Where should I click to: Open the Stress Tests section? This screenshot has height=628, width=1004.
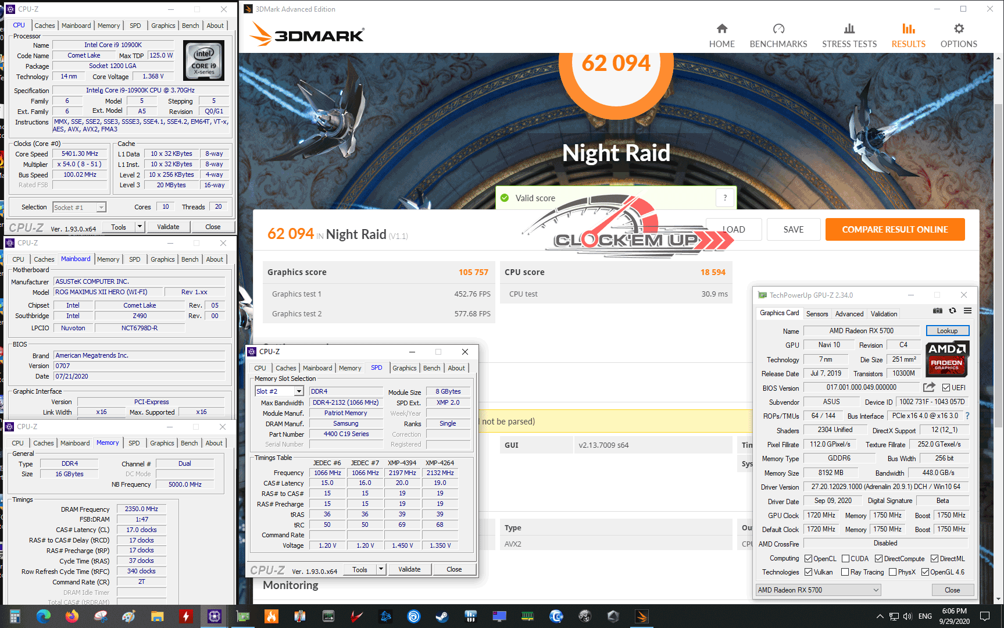[x=849, y=35]
